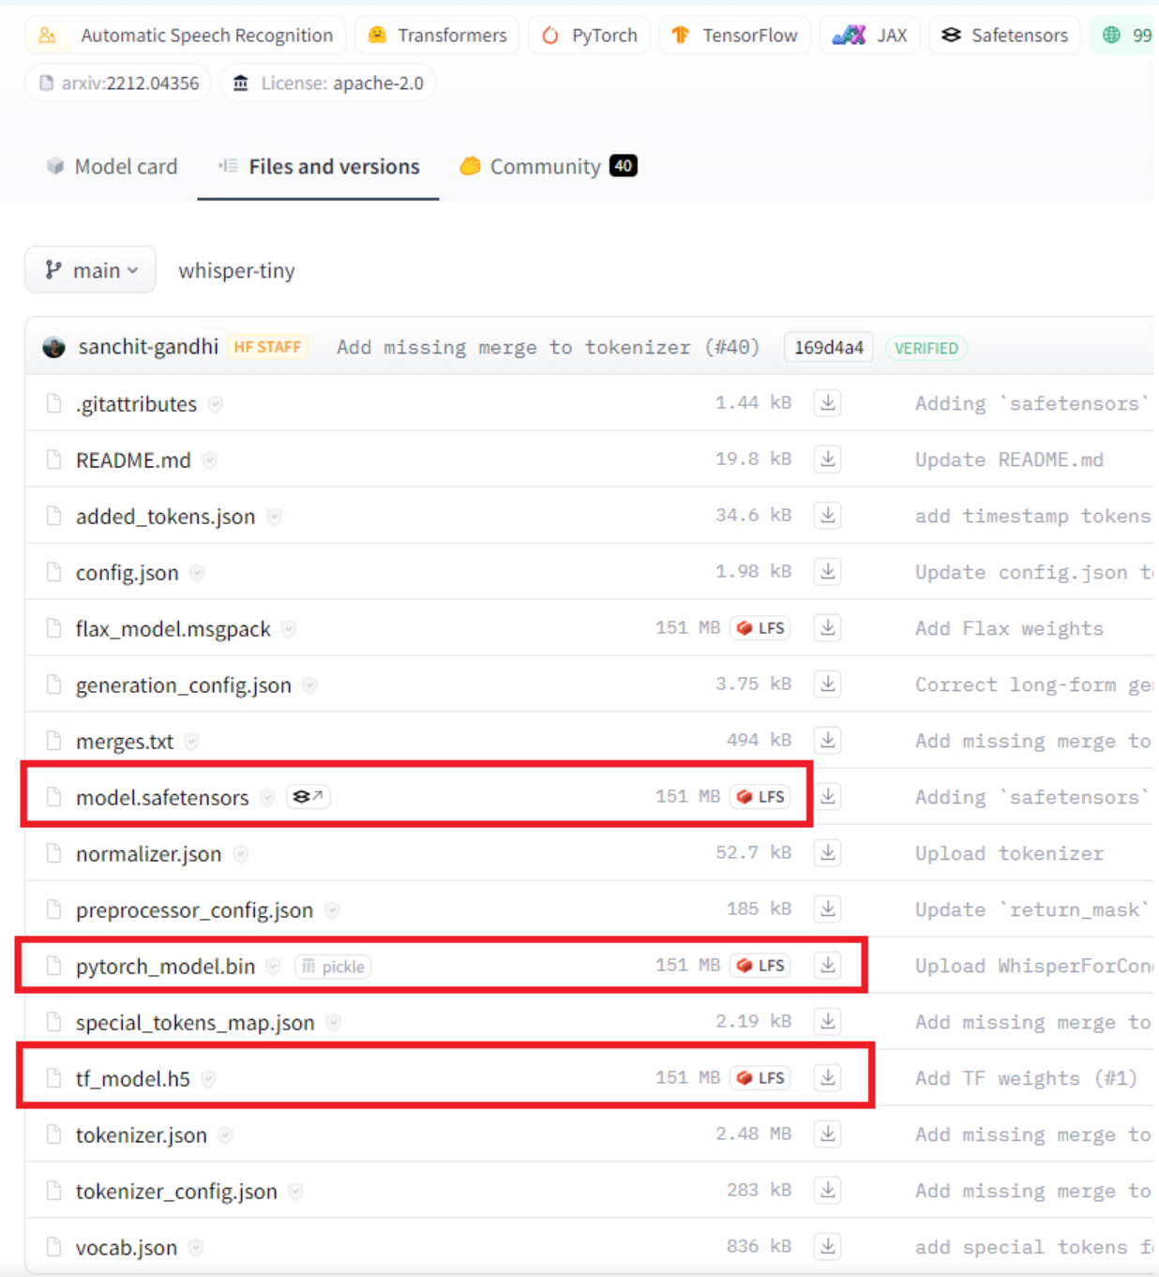Open the commit hash 169d4a4
The height and width of the screenshot is (1277, 1159).
tap(829, 348)
